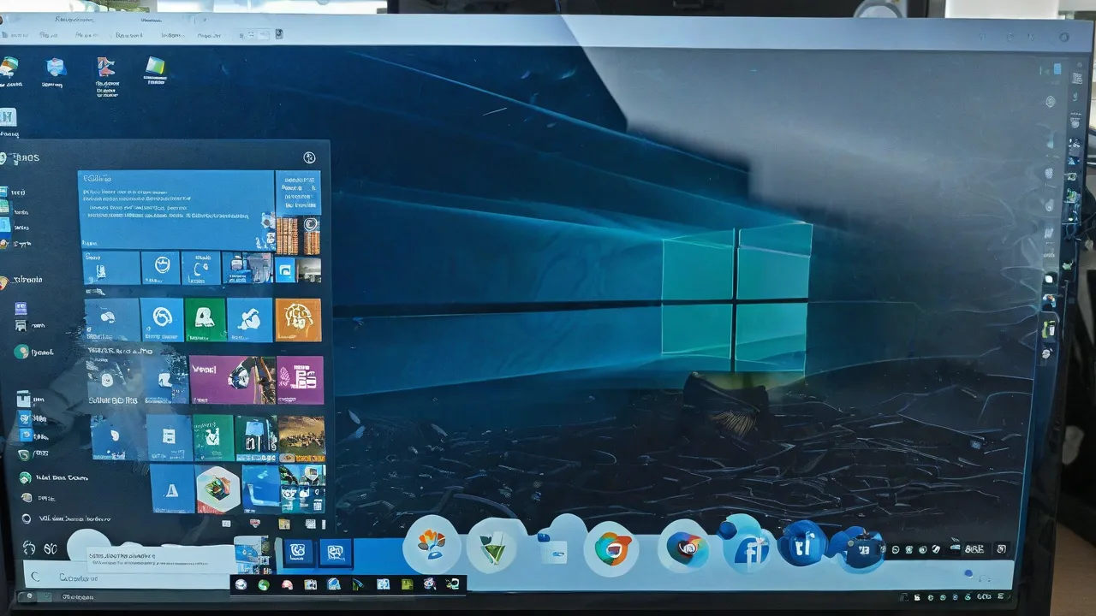Open the blue folder card in the dock
This screenshot has height=616, width=1096.
point(552,549)
